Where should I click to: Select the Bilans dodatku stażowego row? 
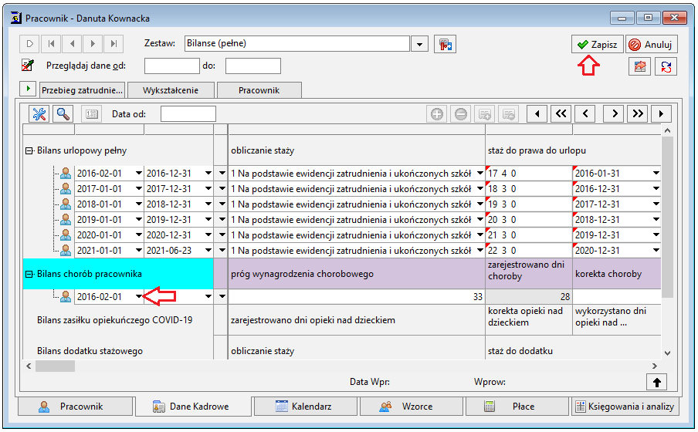(x=90, y=351)
